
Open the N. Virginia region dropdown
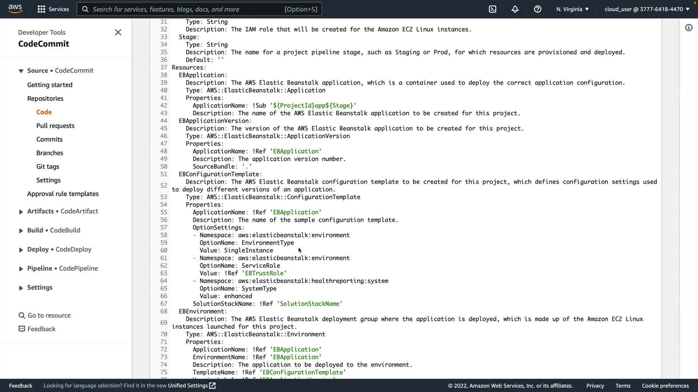[572, 9]
